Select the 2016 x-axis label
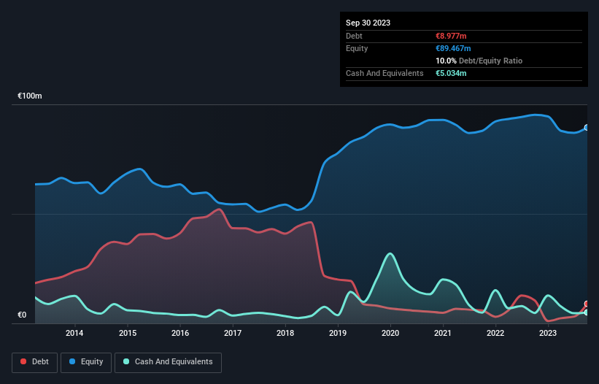 180,333
